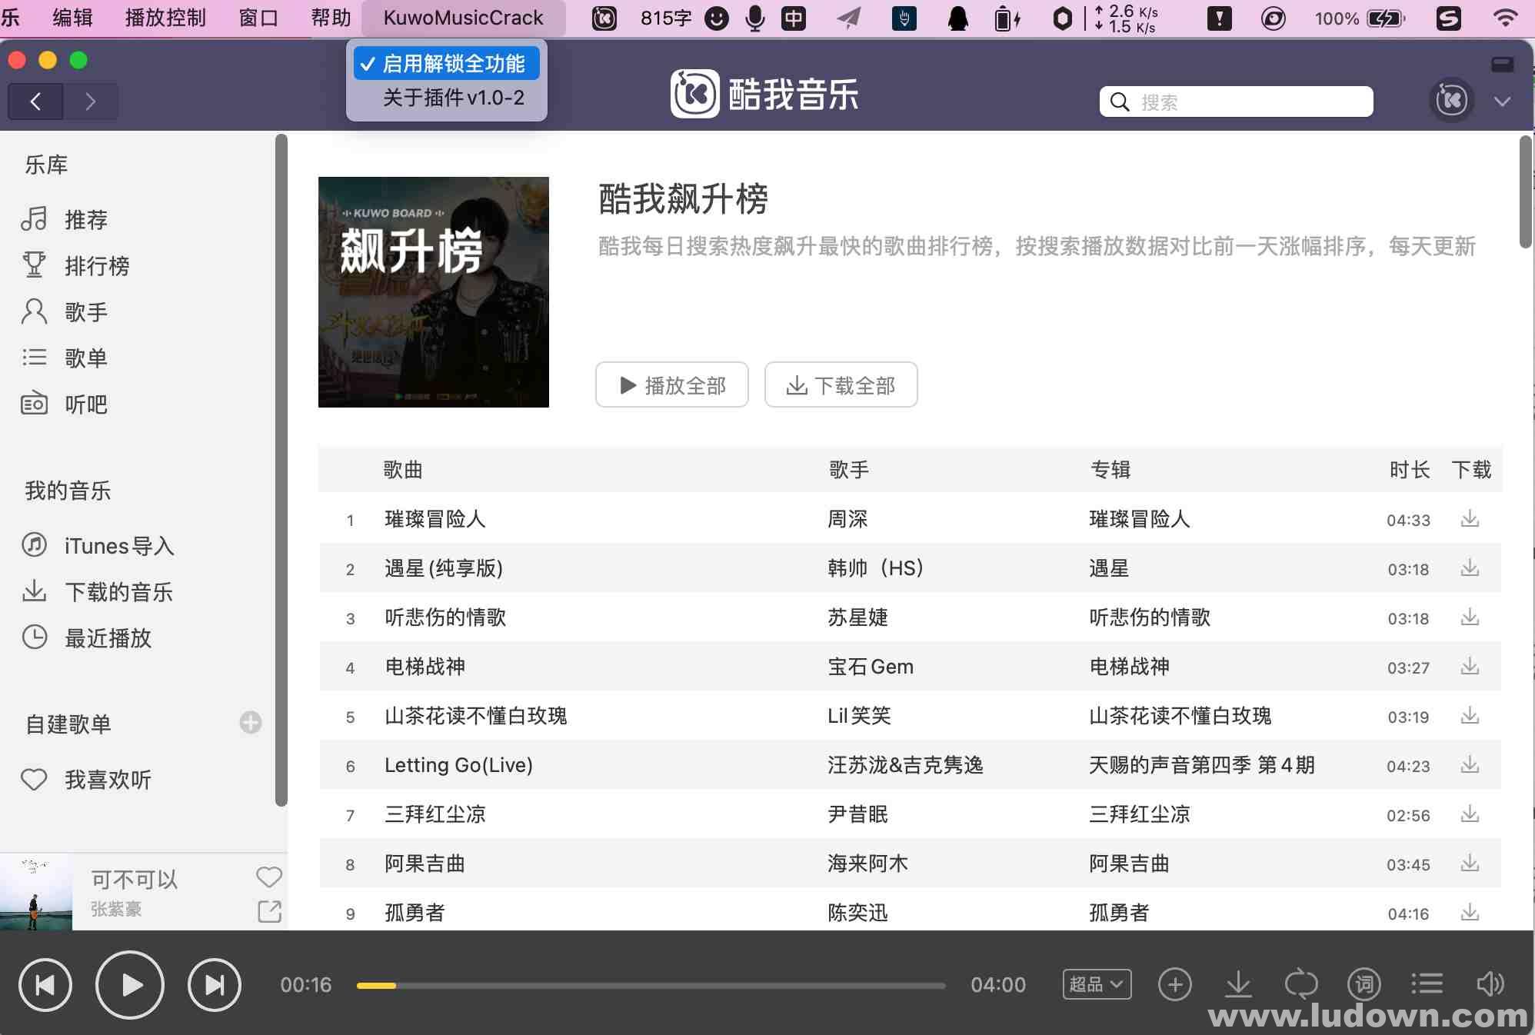This screenshot has height=1035, width=1535.
Task: Open the 播放控制 menu
Action: point(165,18)
